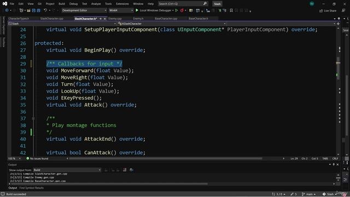350x197 pixels.
Task: Open the Show output from Build dropdown
Action: (x=67, y=170)
